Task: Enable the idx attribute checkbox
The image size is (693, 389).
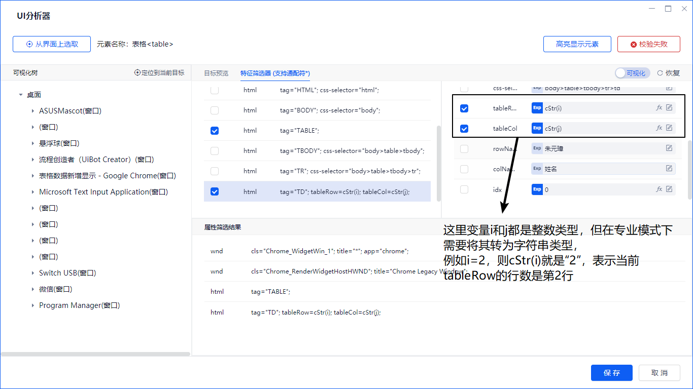Action: tap(464, 189)
